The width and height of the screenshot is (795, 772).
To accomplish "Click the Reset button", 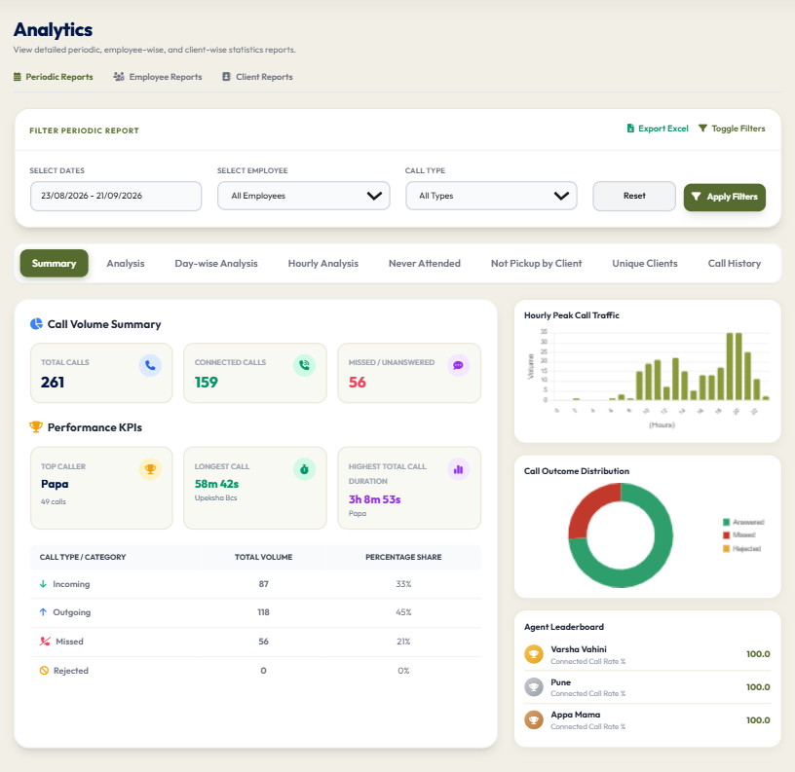I will [x=634, y=196].
